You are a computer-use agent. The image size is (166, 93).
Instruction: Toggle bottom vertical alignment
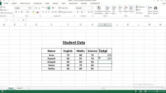pyautogui.click(x=49, y=8)
